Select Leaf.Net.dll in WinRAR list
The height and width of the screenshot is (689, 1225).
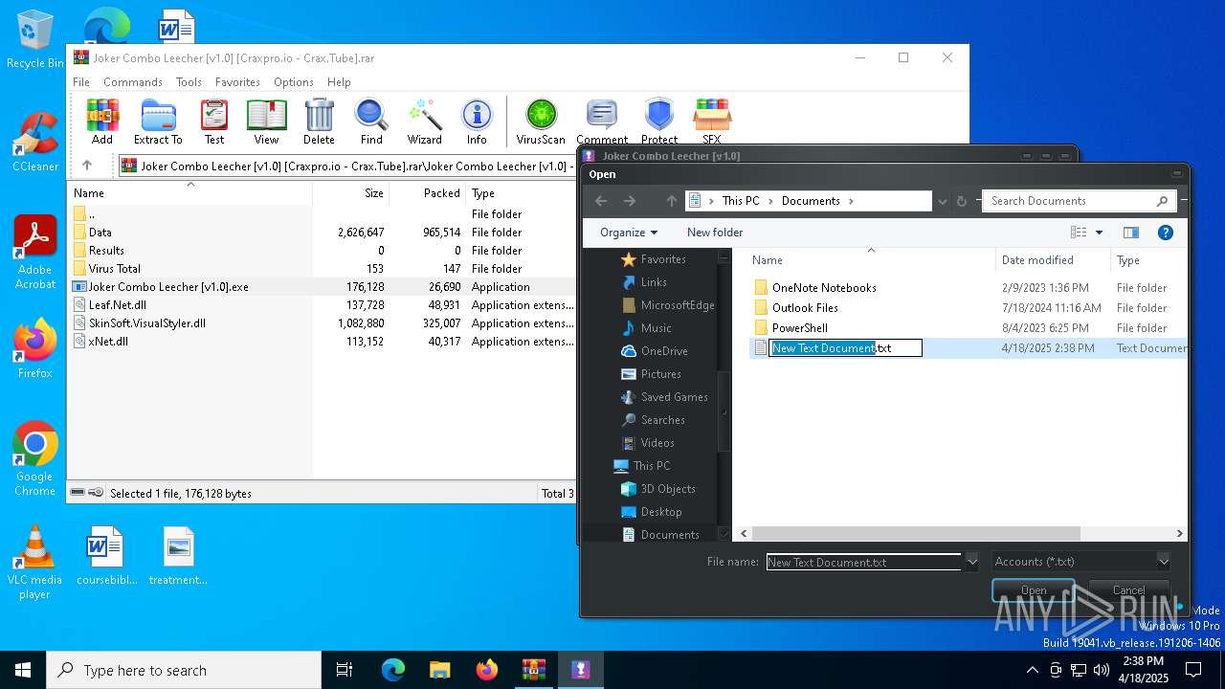pyautogui.click(x=117, y=305)
